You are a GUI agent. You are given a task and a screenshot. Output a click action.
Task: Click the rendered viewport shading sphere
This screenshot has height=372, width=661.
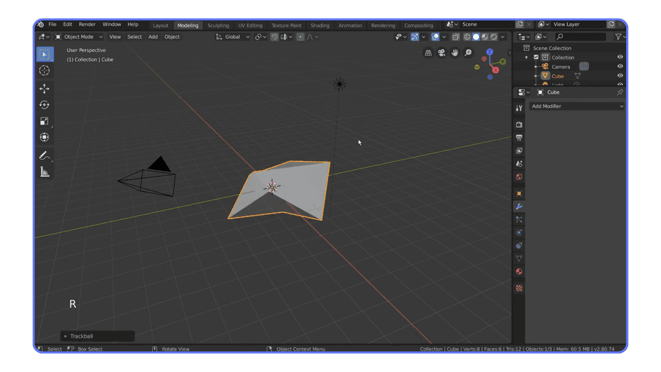coord(494,37)
